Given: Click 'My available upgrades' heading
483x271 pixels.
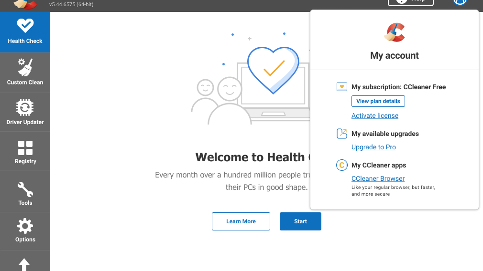Looking at the screenshot, I should pyautogui.click(x=385, y=134).
